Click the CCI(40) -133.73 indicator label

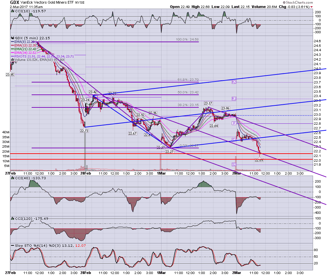coord(30,178)
